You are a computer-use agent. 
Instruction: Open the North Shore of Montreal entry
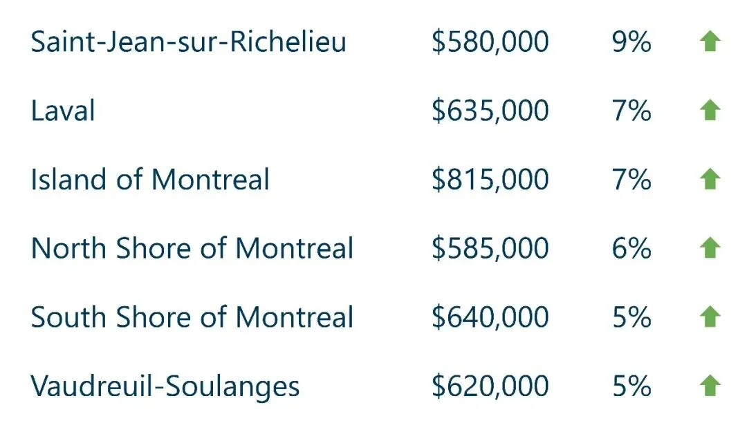tap(192, 248)
